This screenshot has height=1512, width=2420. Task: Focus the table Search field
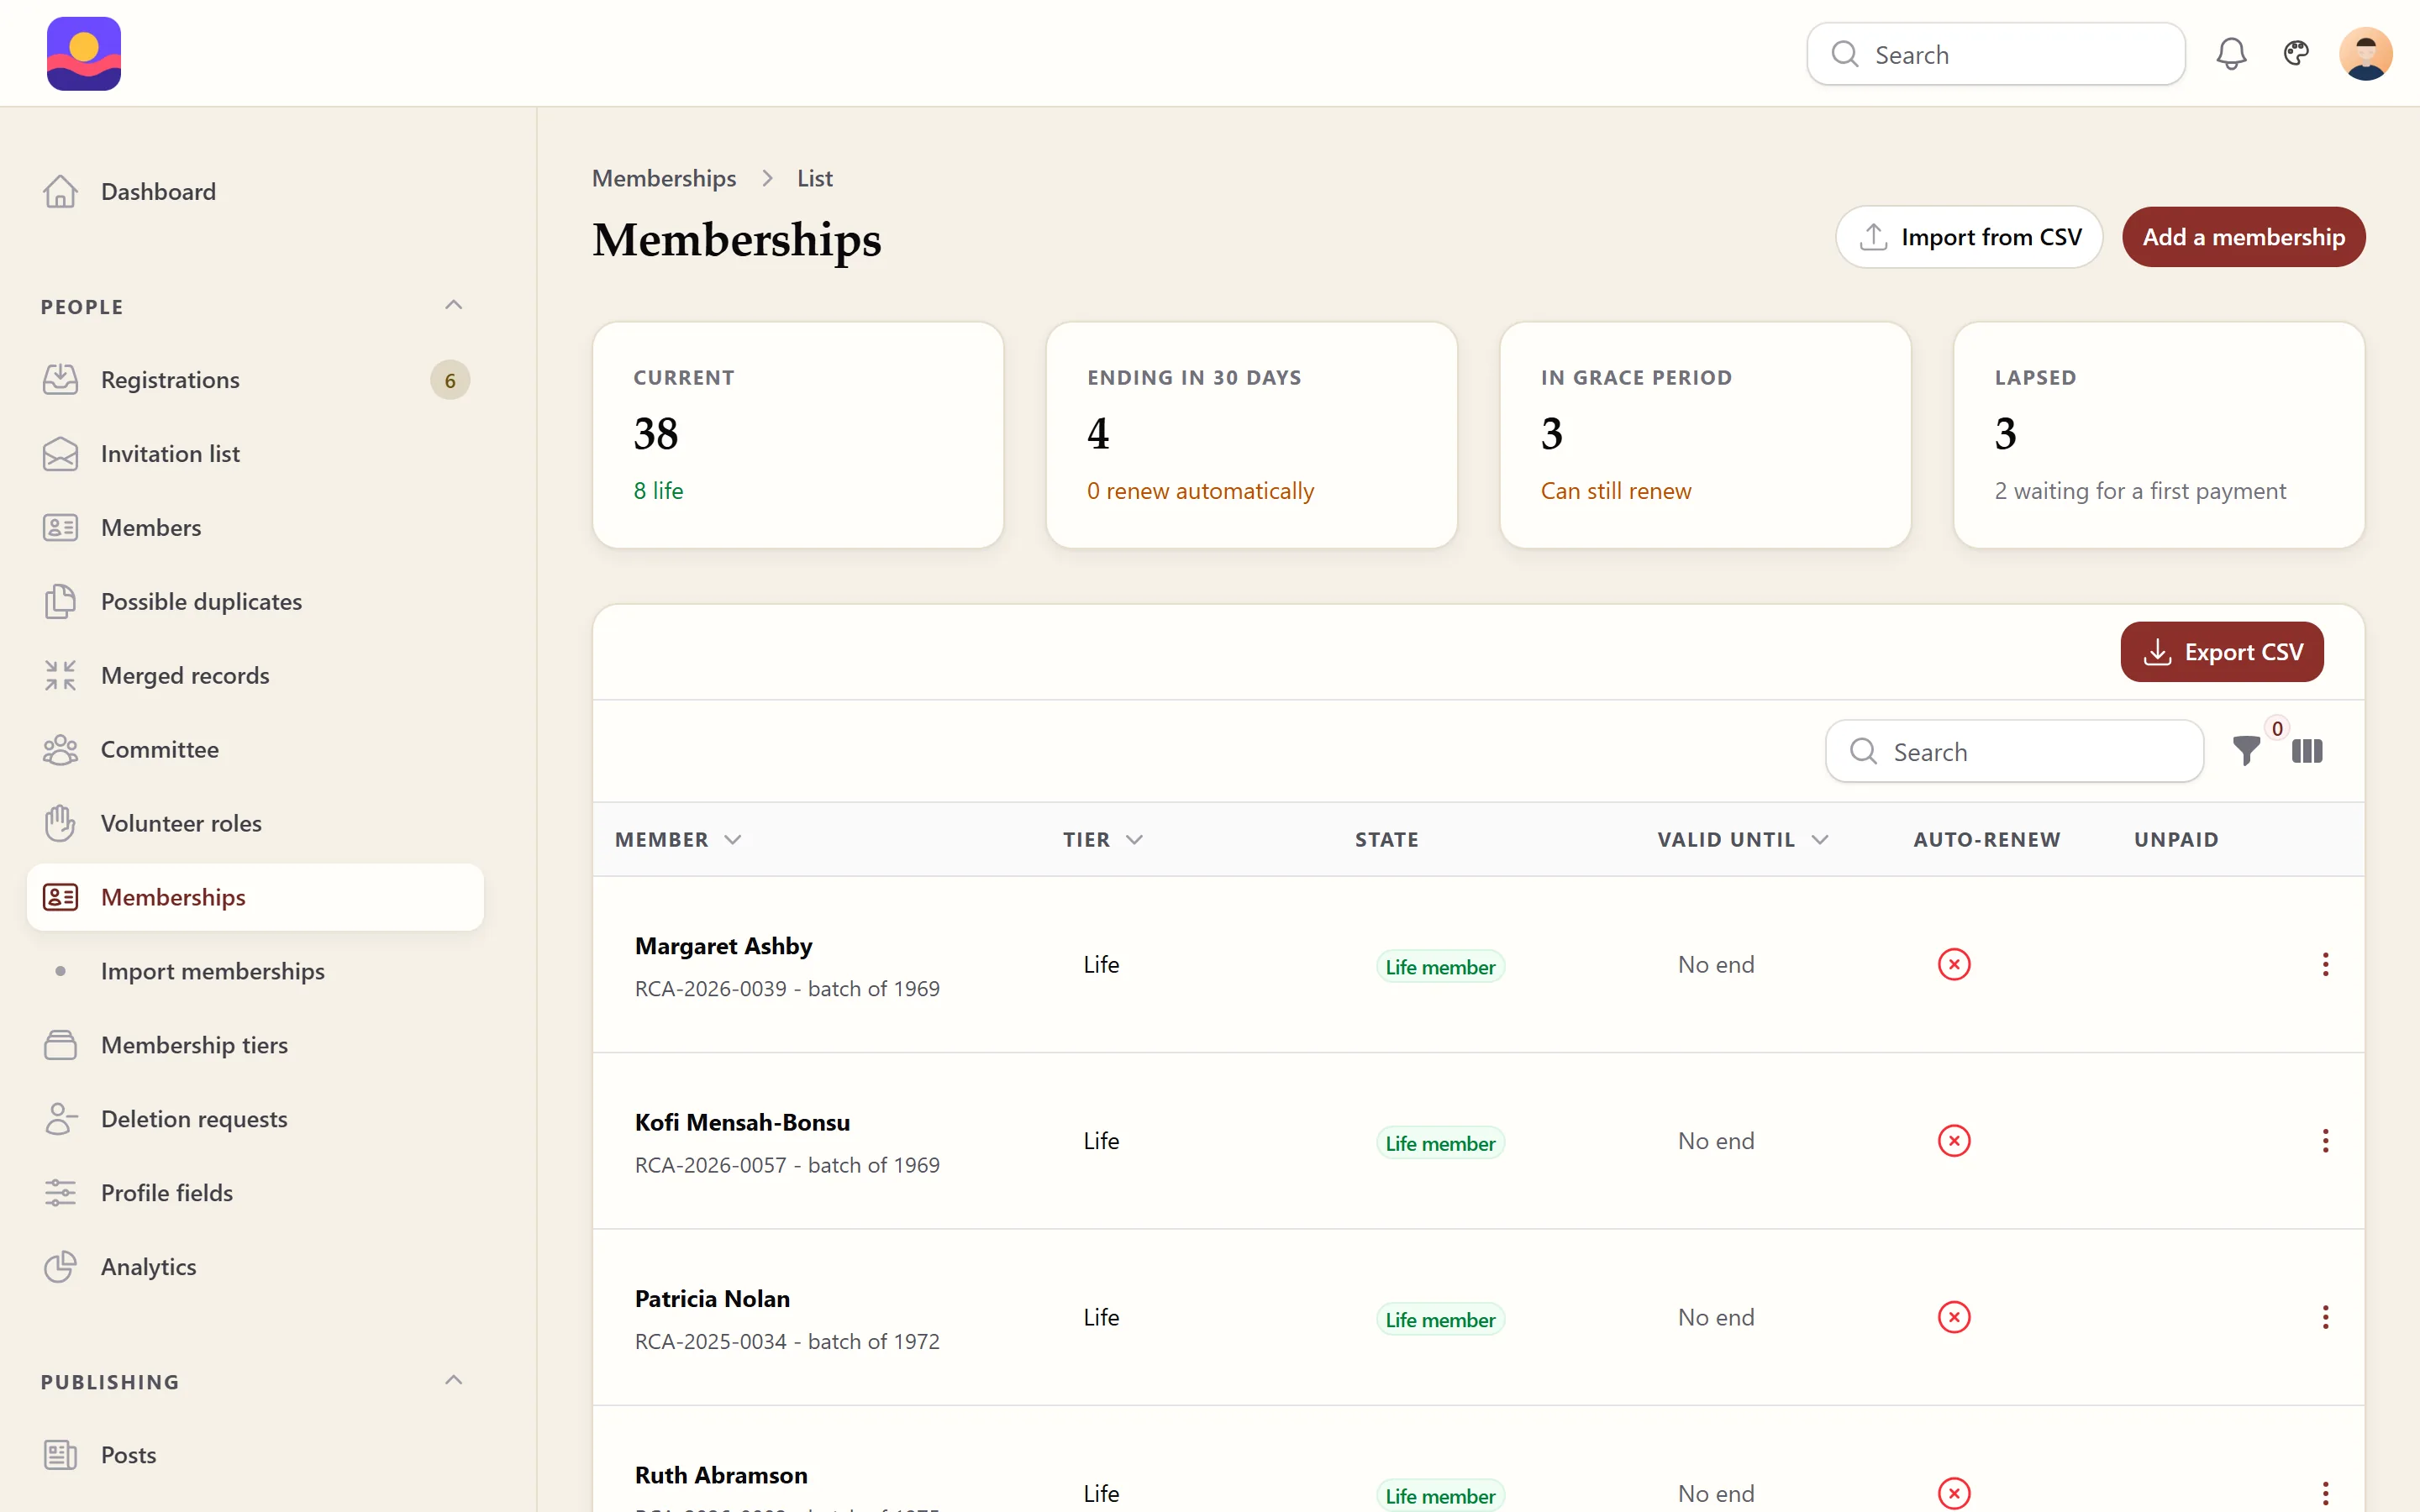[2014, 751]
